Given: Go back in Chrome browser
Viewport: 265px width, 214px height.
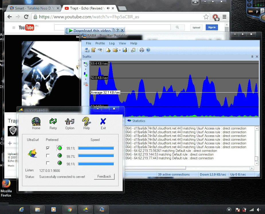Looking at the screenshot, I should pos(10,17).
